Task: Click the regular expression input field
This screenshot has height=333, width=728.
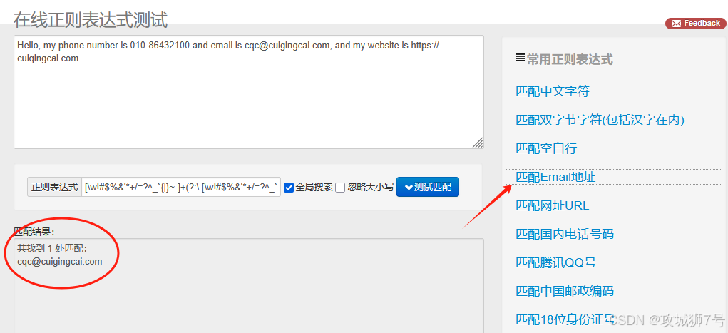Action: point(181,187)
